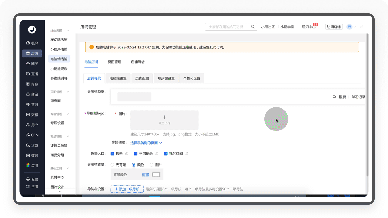Switch to the 页面管理 top tab
This screenshot has width=388, height=218.
point(114,62)
